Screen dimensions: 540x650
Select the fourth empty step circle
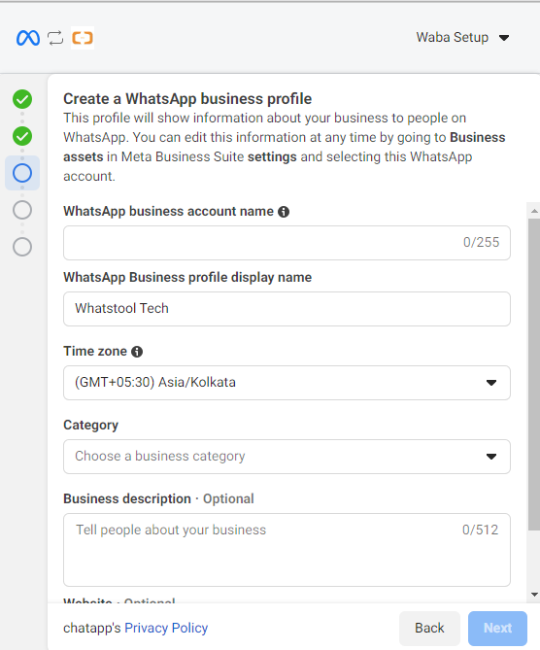click(22, 210)
